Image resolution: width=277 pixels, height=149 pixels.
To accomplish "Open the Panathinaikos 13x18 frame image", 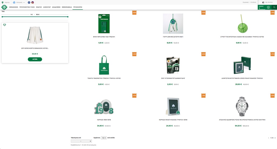I will tap(173, 107).
